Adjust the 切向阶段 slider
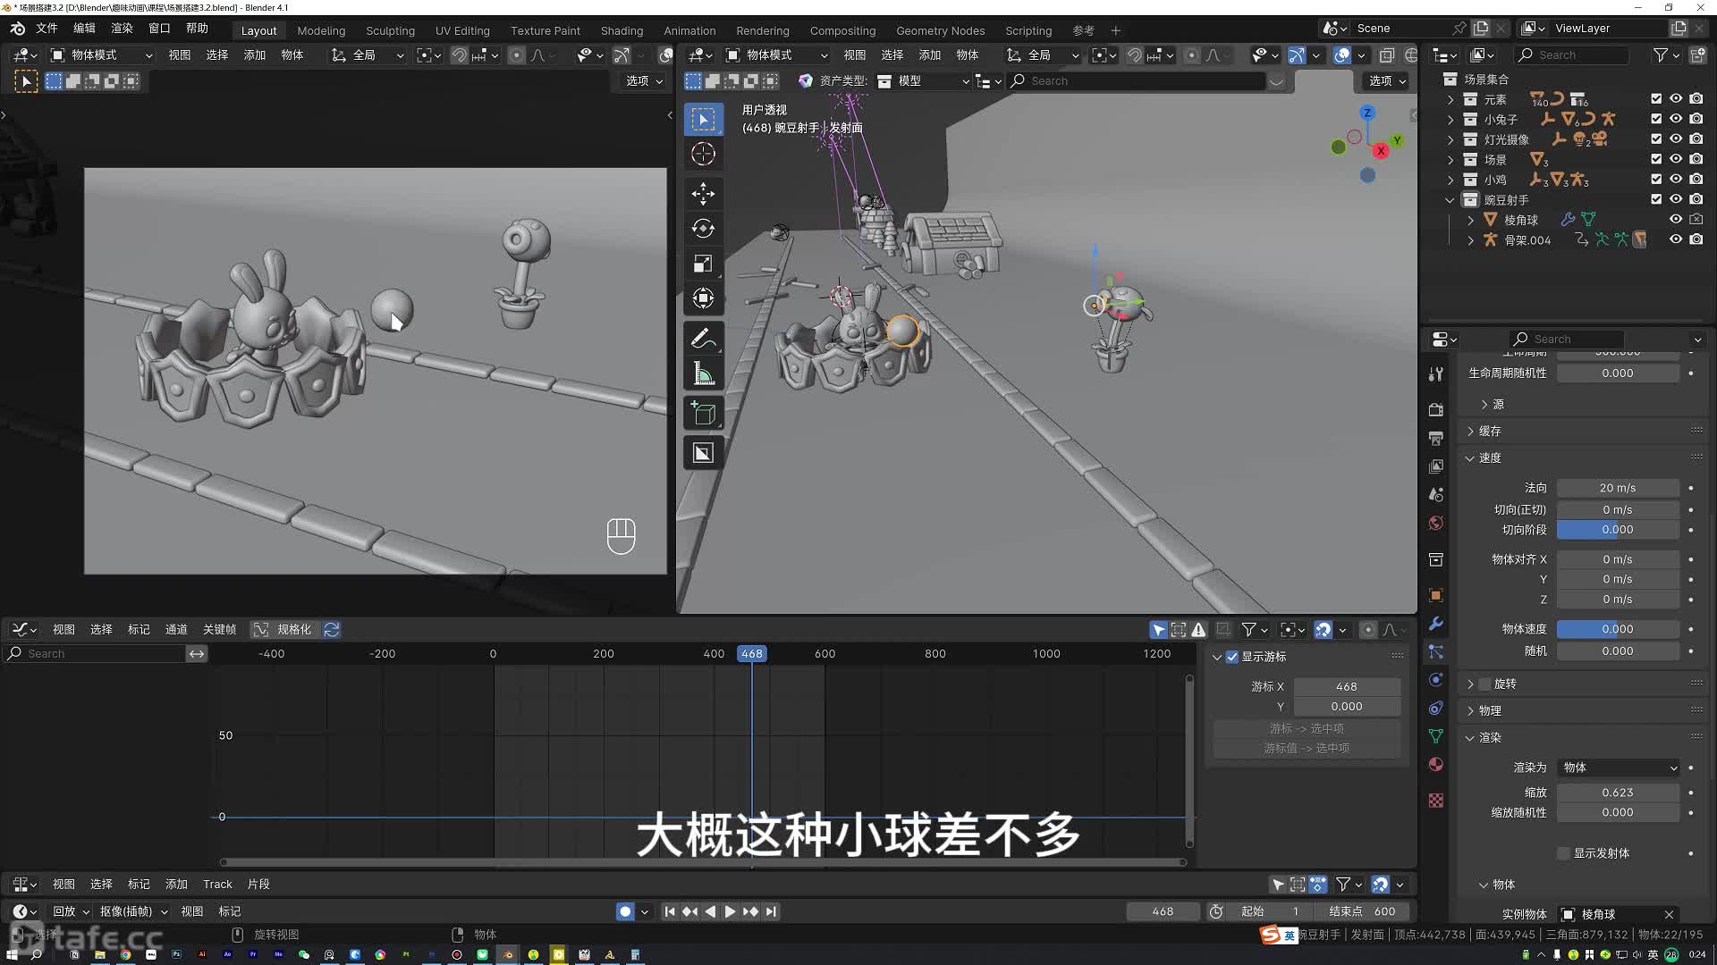The height and width of the screenshot is (965, 1717). click(1618, 530)
